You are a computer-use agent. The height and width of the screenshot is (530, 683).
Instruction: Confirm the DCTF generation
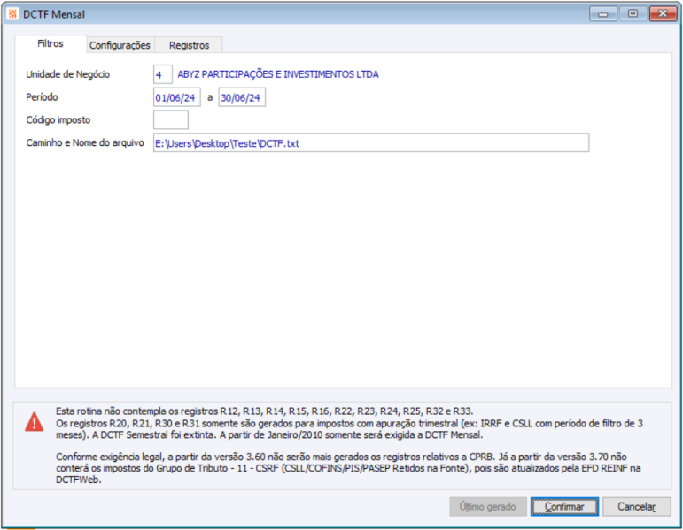click(564, 506)
